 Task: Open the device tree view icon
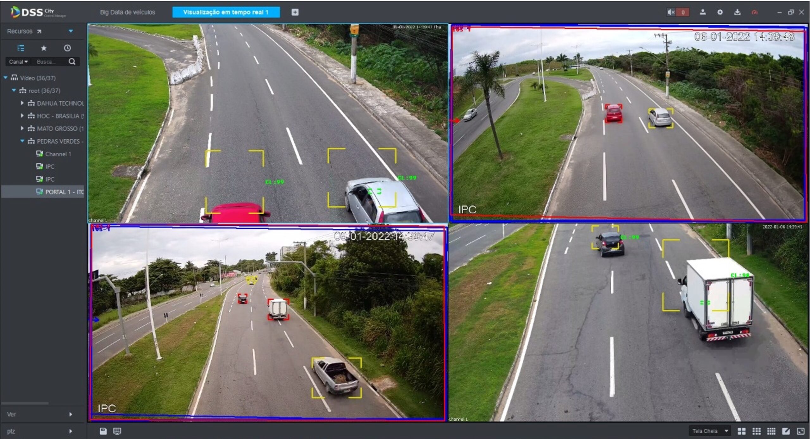pos(21,48)
